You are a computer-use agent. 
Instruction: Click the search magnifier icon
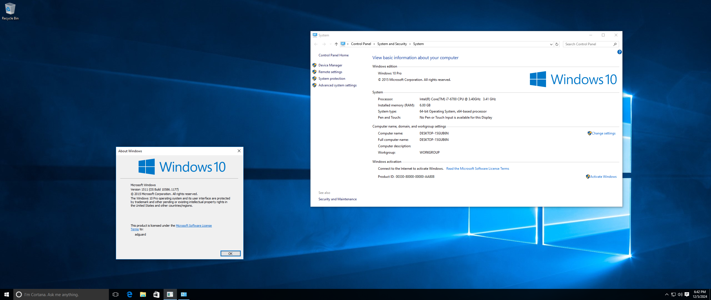[615, 44]
